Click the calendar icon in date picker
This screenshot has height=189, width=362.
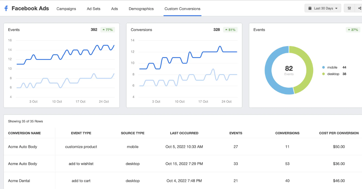coord(310,8)
